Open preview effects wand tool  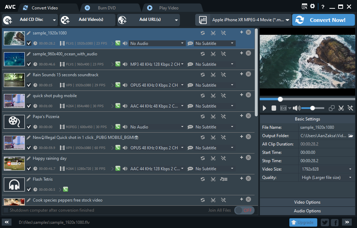[x=350, y=108]
